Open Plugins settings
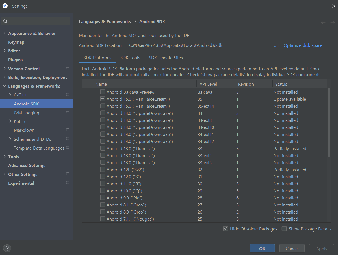 click(x=15, y=60)
